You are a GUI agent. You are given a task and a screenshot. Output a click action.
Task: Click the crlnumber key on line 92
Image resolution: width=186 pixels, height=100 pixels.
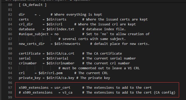point(28,63)
